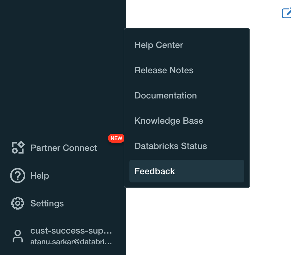Open the Settings label in the sidebar

click(x=47, y=203)
